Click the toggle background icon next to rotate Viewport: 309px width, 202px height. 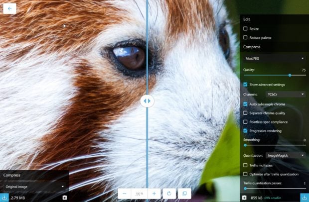tap(184, 193)
